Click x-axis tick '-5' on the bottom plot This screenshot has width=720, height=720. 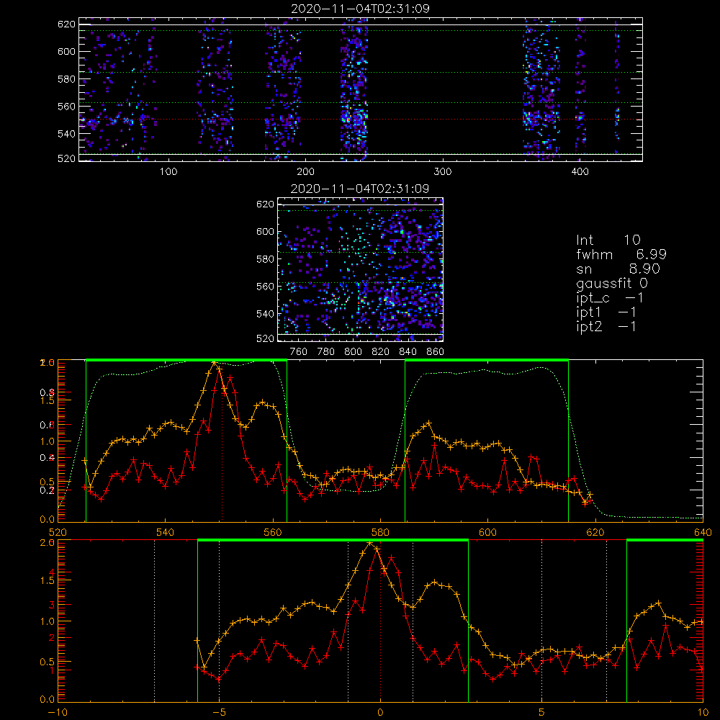click(x=219, y=713)
